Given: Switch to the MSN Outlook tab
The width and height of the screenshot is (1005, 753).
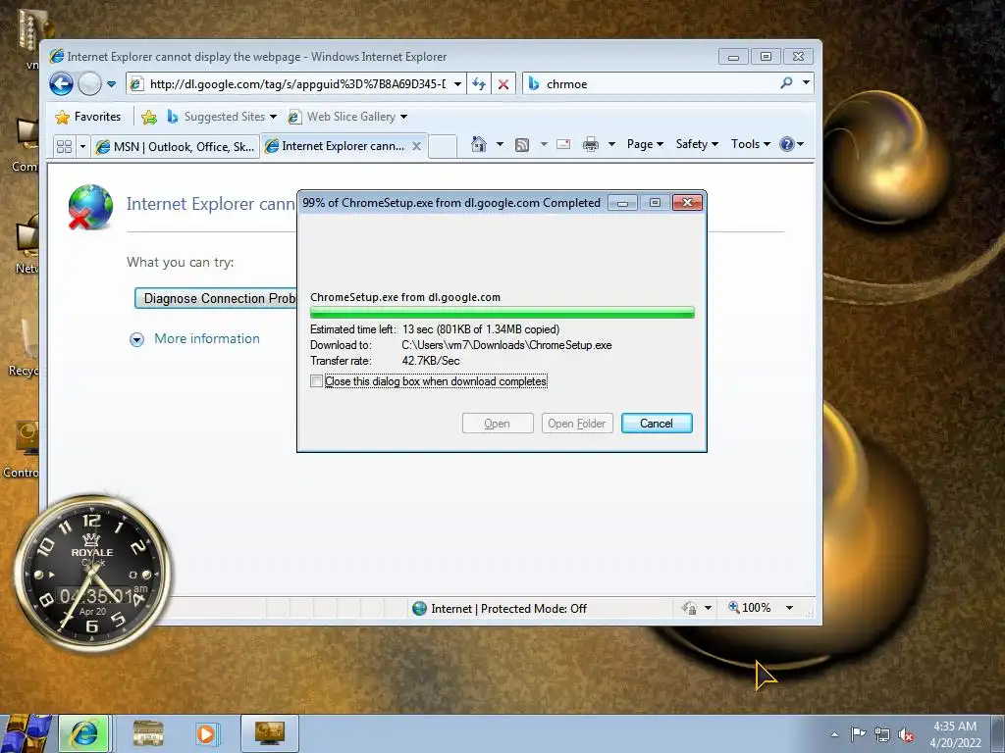Looking at the screenshot, I should pyautogui.click(x=175, y=147).
